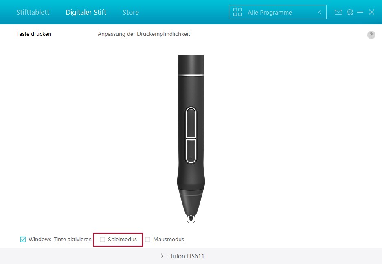
Task: Open the Store tab
Action: (131, 12)
